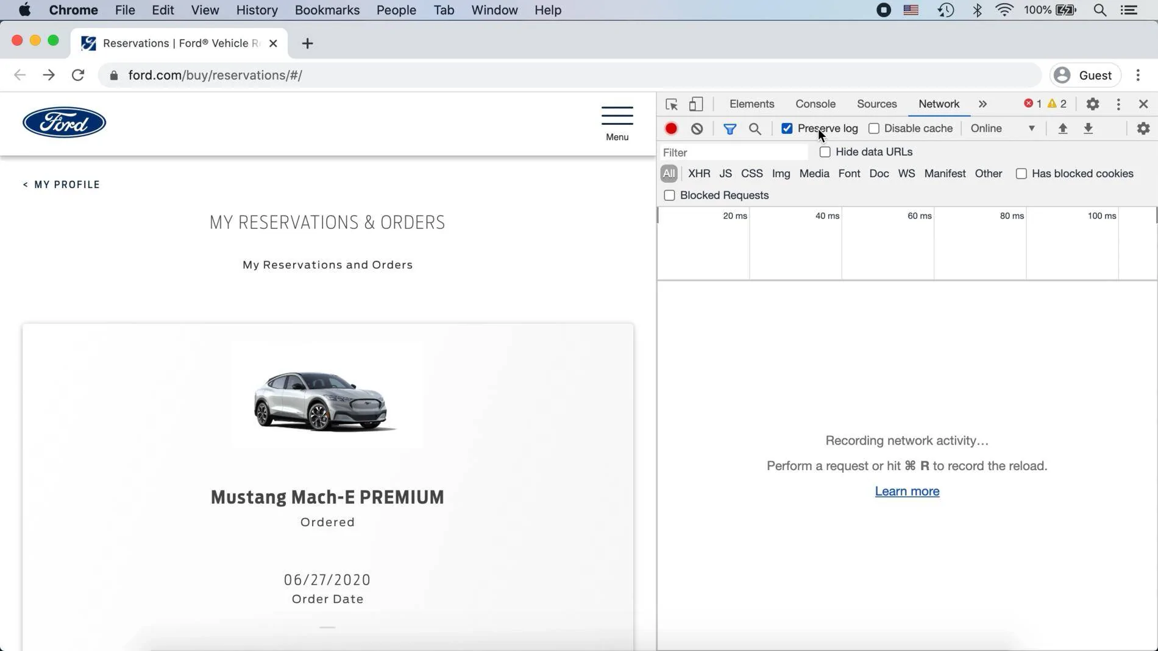Filter requests by Img
The image size is (1158, 651).
point(781,174)
